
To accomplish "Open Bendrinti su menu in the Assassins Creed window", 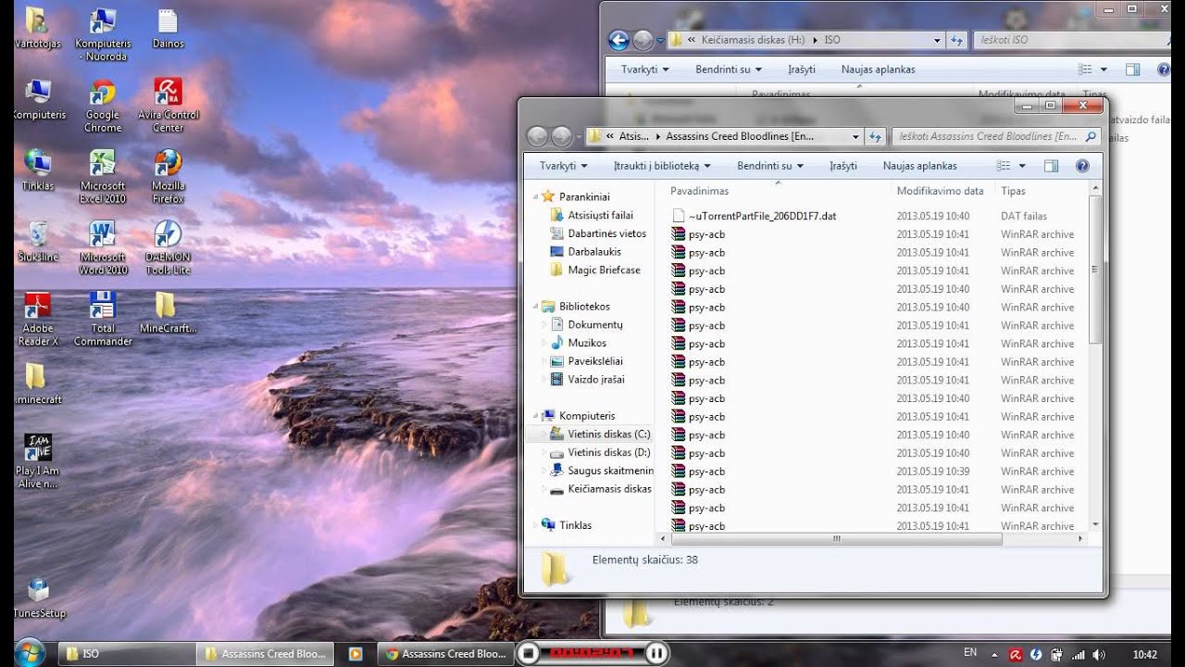I will click(770, 166).
